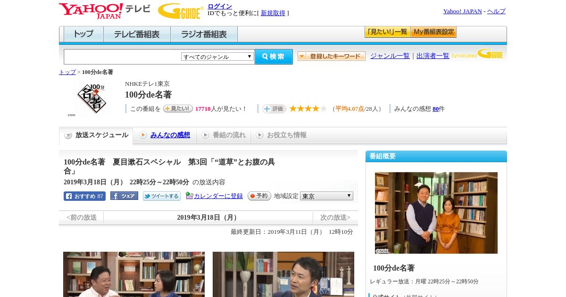This screenshot has height=297, width=566.
Task: Click the ツイートする button
Action: tap(162, 196)
